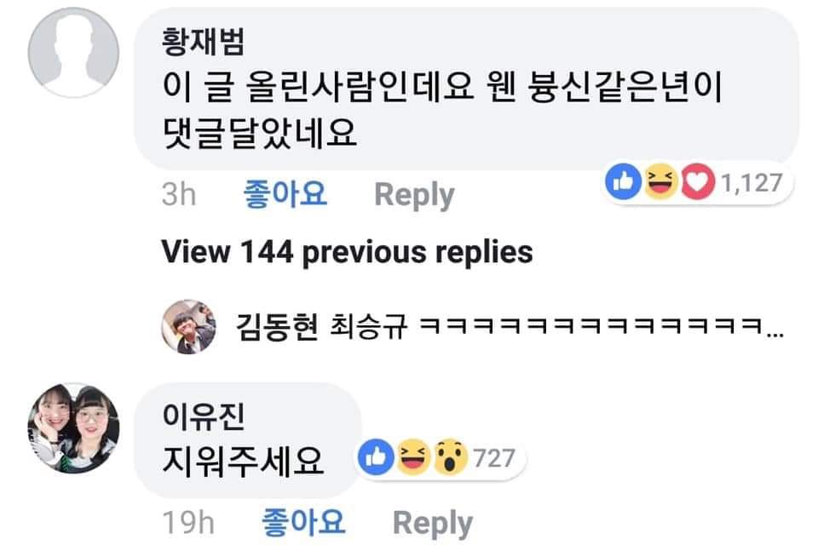Open 황재범's profile from name

click(x=203, y=41)
